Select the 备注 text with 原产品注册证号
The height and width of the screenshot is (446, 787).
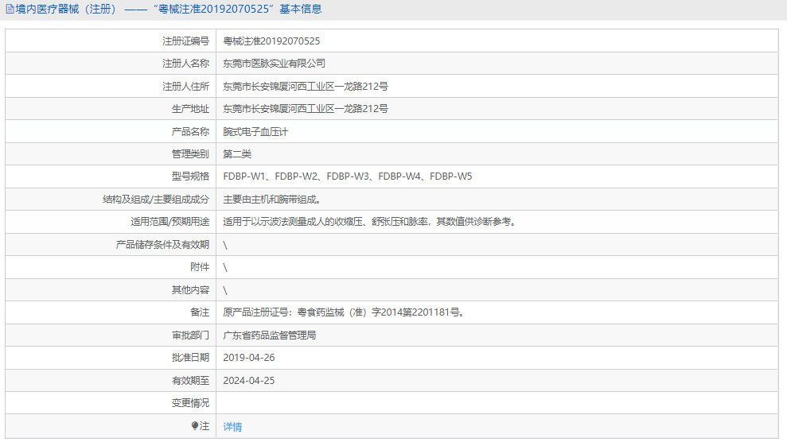[343, 312]
